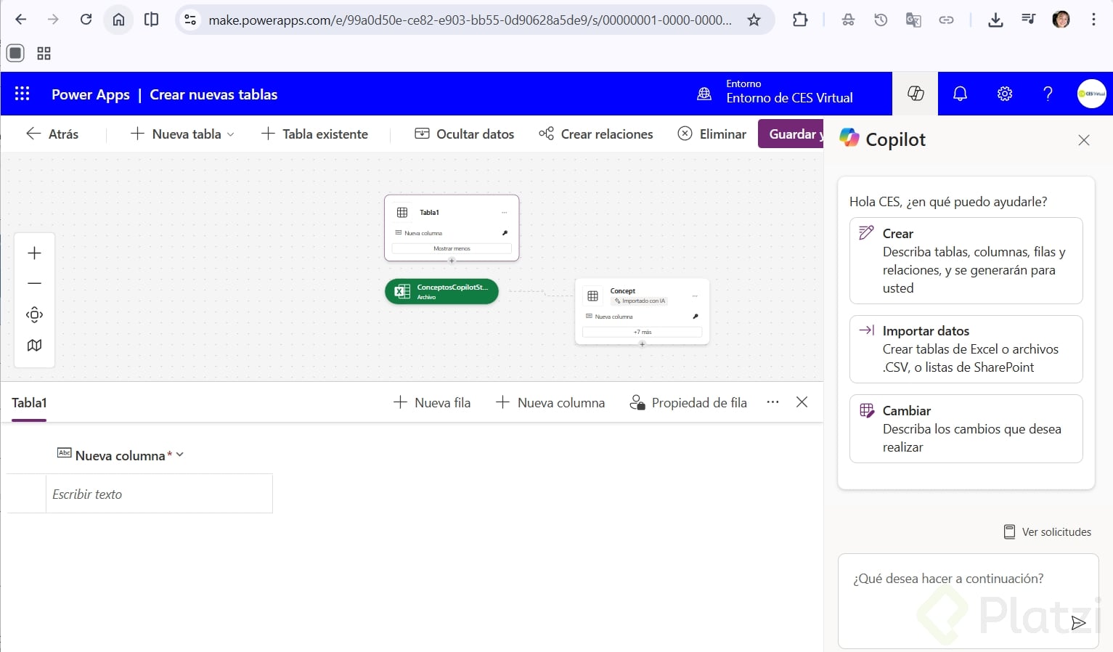Open the browser side panel toggle
Screen dimensions: 1113x652
[151, 20]
